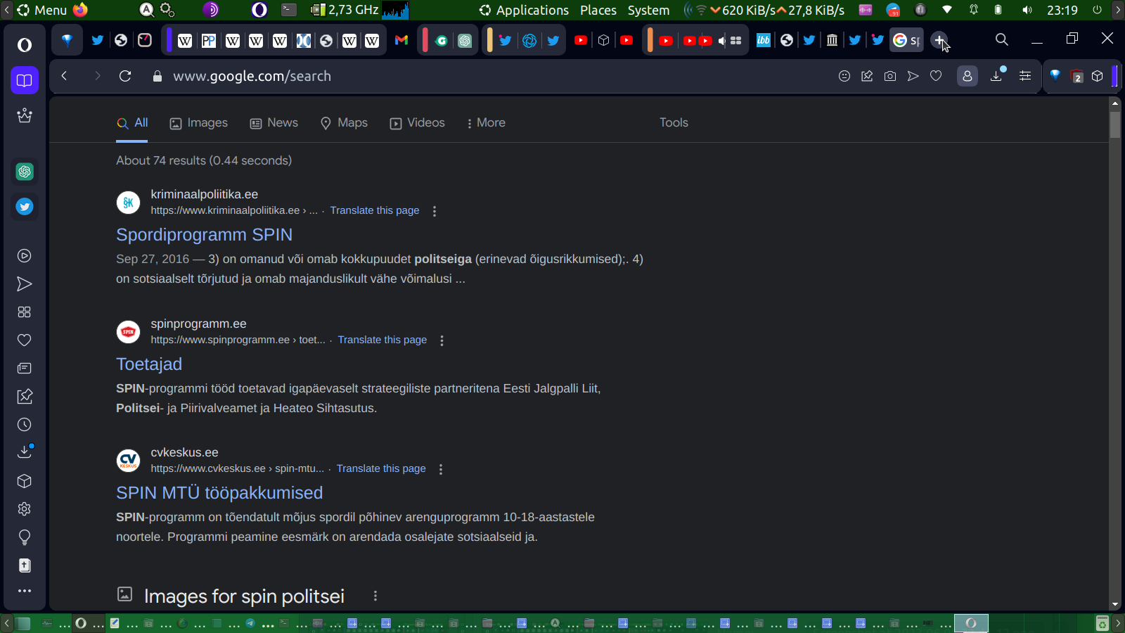Image resolution: width=1125 pixels, height=633 pixels.
Task: Open Settings gear in the sidebar
Action: click(x=25, y=509)
